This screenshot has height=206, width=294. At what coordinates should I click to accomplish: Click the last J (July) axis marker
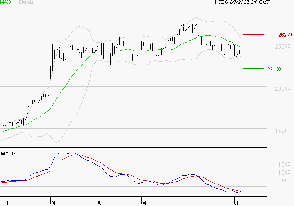tap(237, 203)
